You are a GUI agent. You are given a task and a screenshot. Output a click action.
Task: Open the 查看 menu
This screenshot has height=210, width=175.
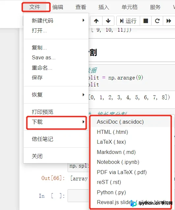[81, 7]
